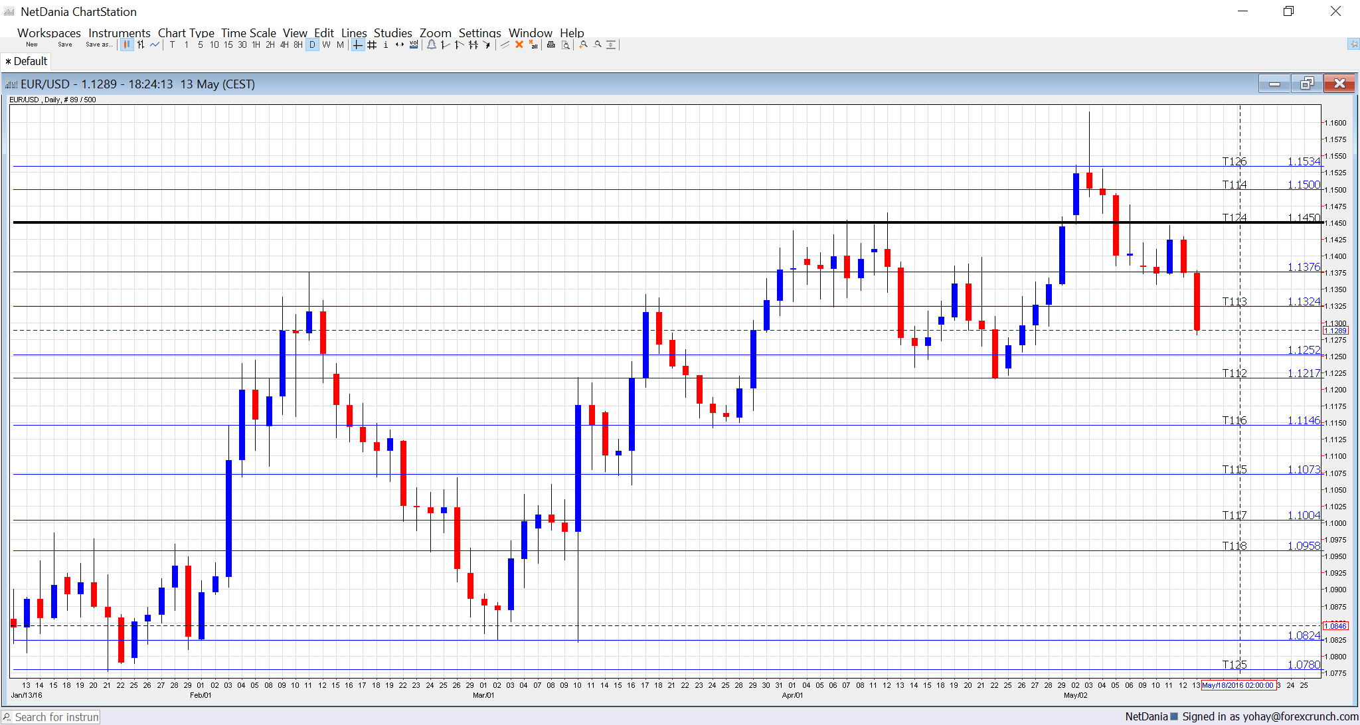Image resolution: width=1360 pixels, height=725 pixels.
Task: Click the Save workspace button
Action: pyautogui.click(x=65, y=44)
